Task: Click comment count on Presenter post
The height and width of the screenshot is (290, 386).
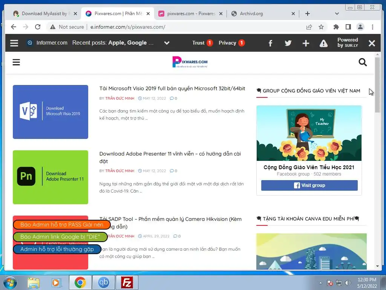Action: tap(173, 171)
